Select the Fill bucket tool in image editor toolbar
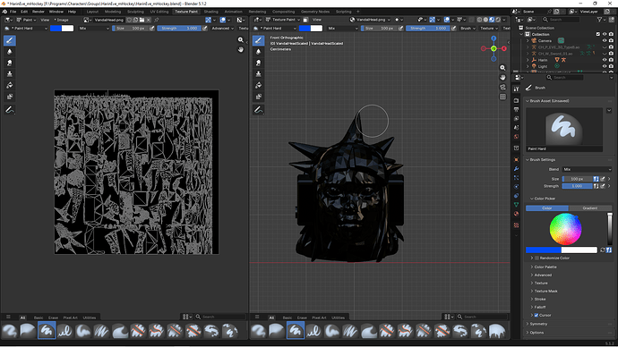This screenshot has height=347, width=618. (10, 85)
